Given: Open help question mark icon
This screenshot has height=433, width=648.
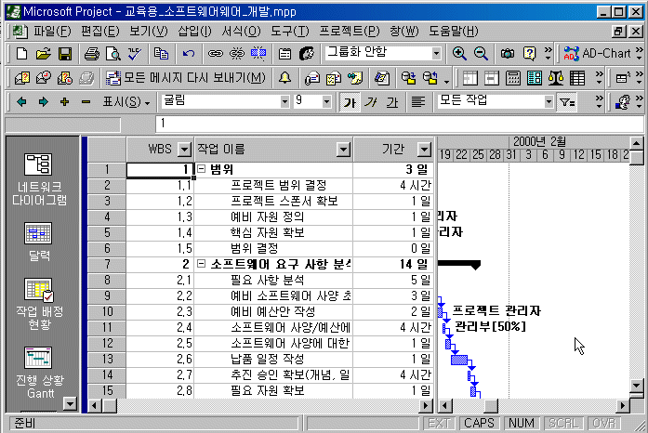Looking at the screenshot, I should pos(529,54).
